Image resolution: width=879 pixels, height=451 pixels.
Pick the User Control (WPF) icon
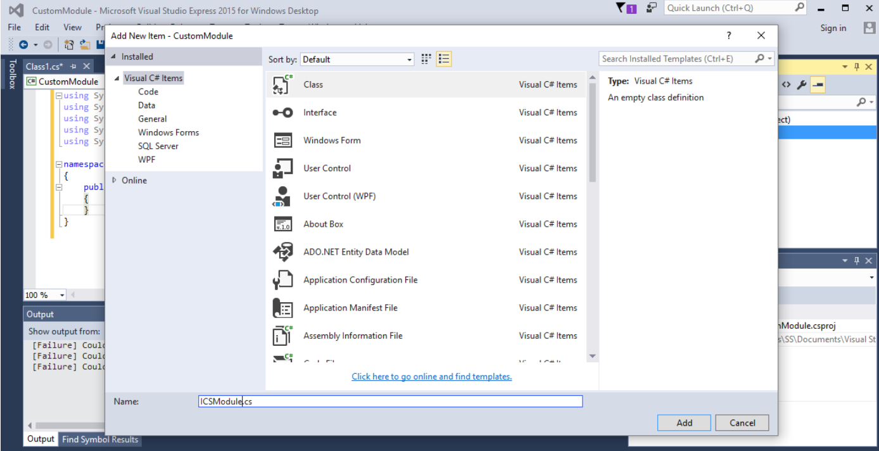pos(282,196)
